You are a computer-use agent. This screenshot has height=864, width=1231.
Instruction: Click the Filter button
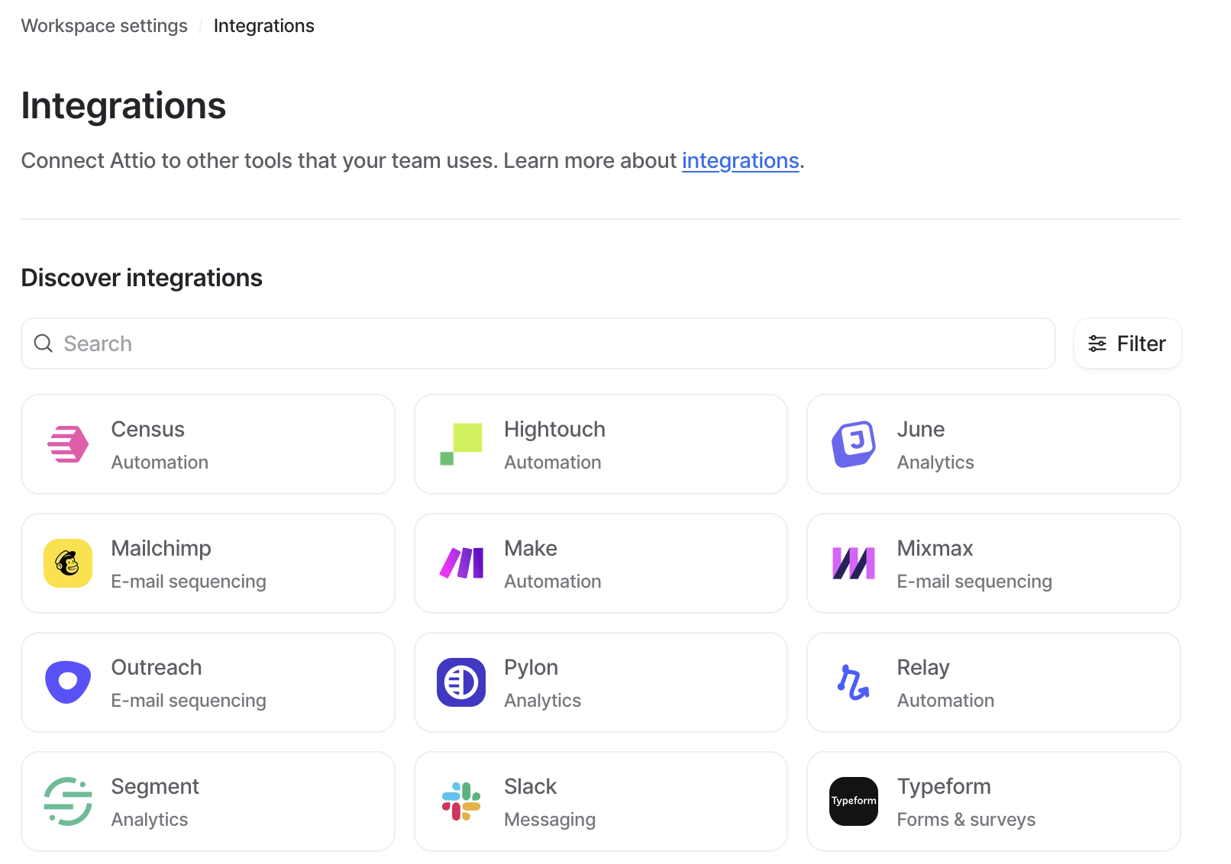point(1127,343)
